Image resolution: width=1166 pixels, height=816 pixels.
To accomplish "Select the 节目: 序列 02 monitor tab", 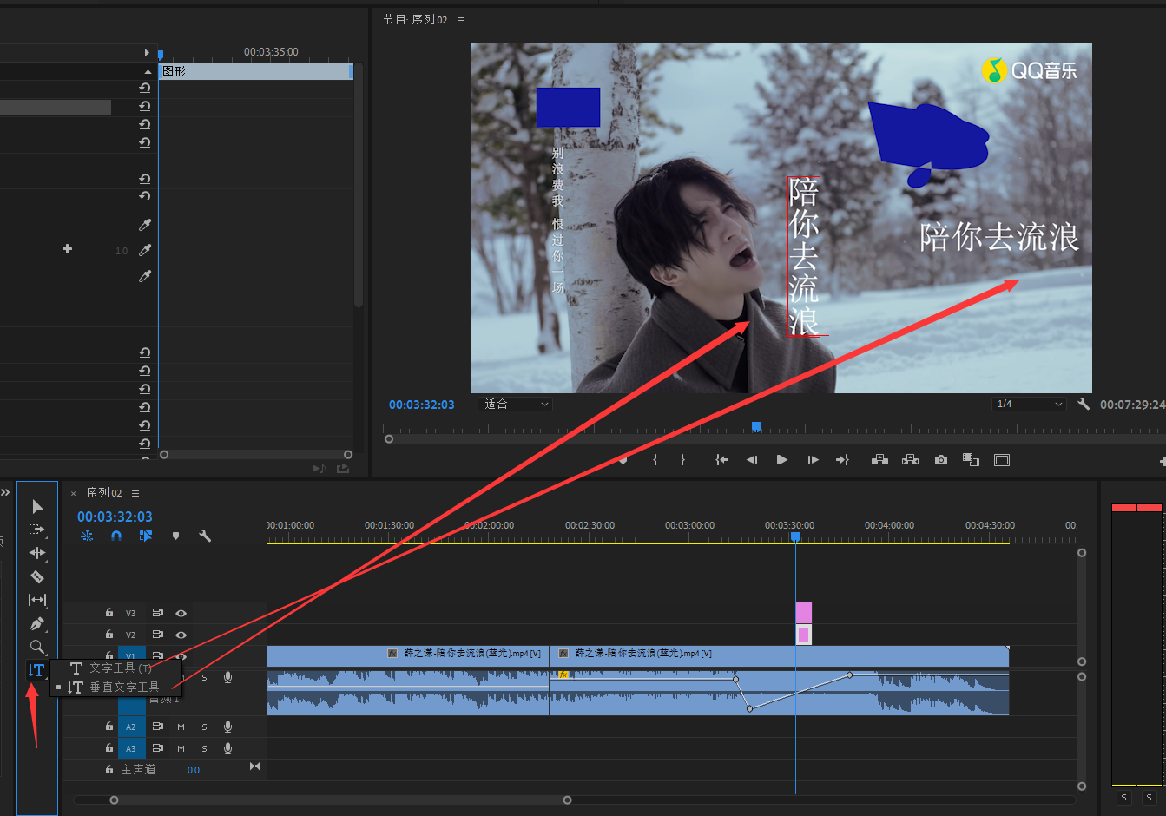I will click(416, 20).
